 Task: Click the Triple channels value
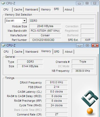click(x=83, y=62)
